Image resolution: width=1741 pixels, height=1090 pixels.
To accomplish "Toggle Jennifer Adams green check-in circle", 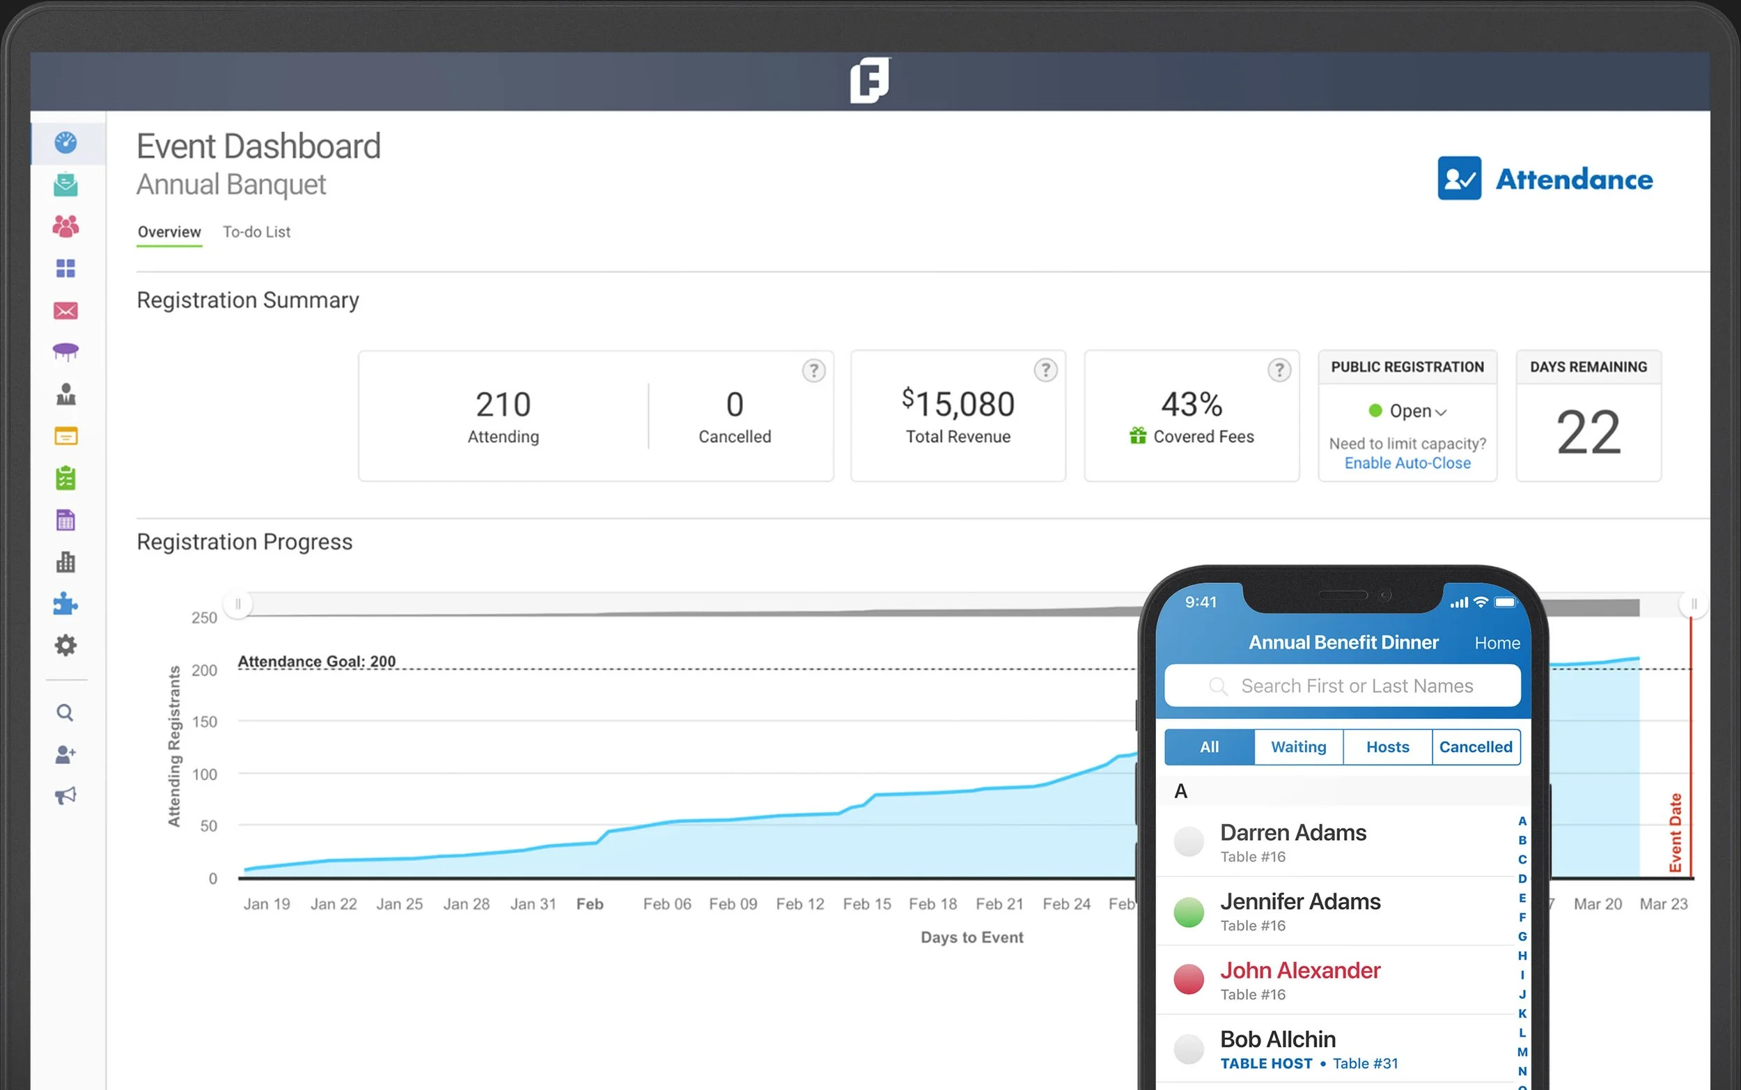I will 1188,911.
